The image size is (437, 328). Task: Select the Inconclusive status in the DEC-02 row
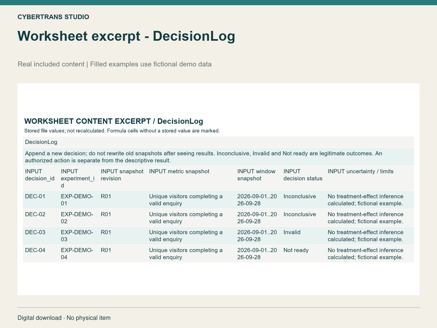(x=300, y=215)
